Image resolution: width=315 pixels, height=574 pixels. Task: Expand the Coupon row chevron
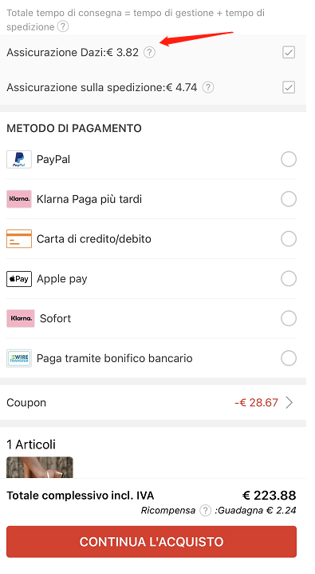click(289, 403)
